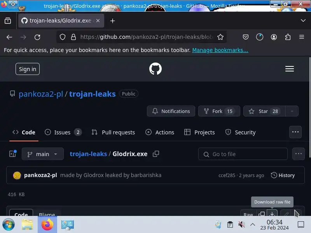Click the Notifications button
Screen dimensions: 311x233
[171, 111]
